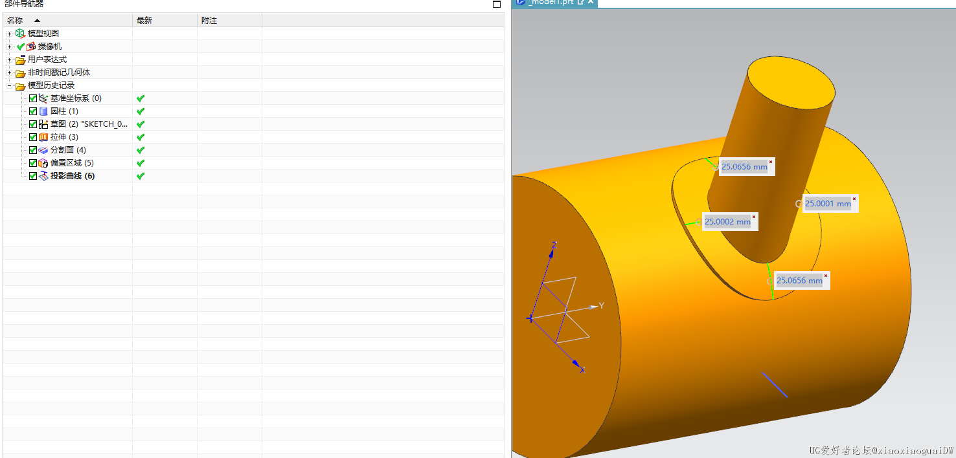Click the up-to-date check for 投影曲线 (6)
956x458 pixels.
pyautogui.click(x=141, y=176)
